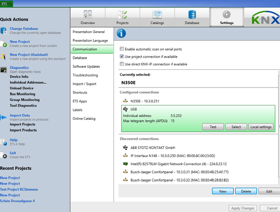Click the N350E network connection icon

pos(126,101)
